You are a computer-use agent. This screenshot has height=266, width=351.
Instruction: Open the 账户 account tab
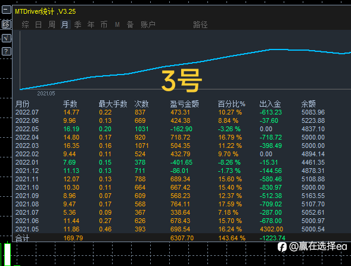coord(148,24)
